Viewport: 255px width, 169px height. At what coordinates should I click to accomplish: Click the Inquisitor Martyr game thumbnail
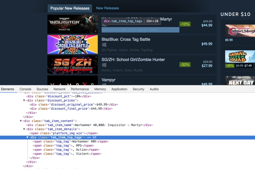click(x=73, y=24)
